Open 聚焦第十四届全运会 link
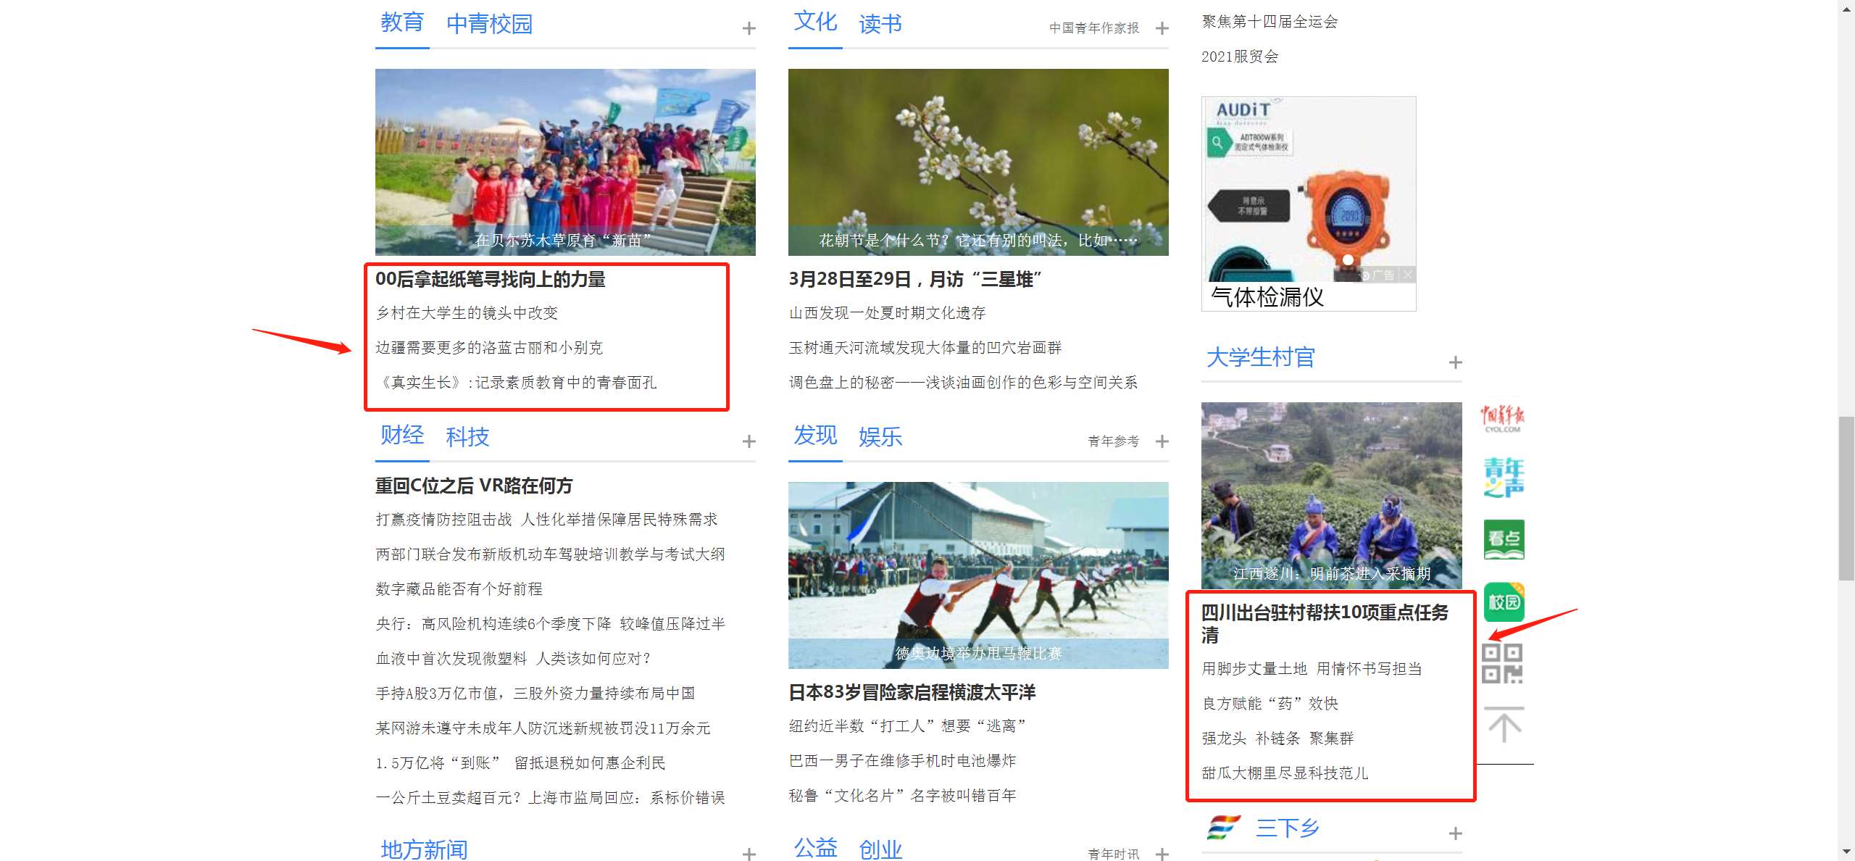1855x861 pixels. pyautogui.click(x=1270, y=22)
